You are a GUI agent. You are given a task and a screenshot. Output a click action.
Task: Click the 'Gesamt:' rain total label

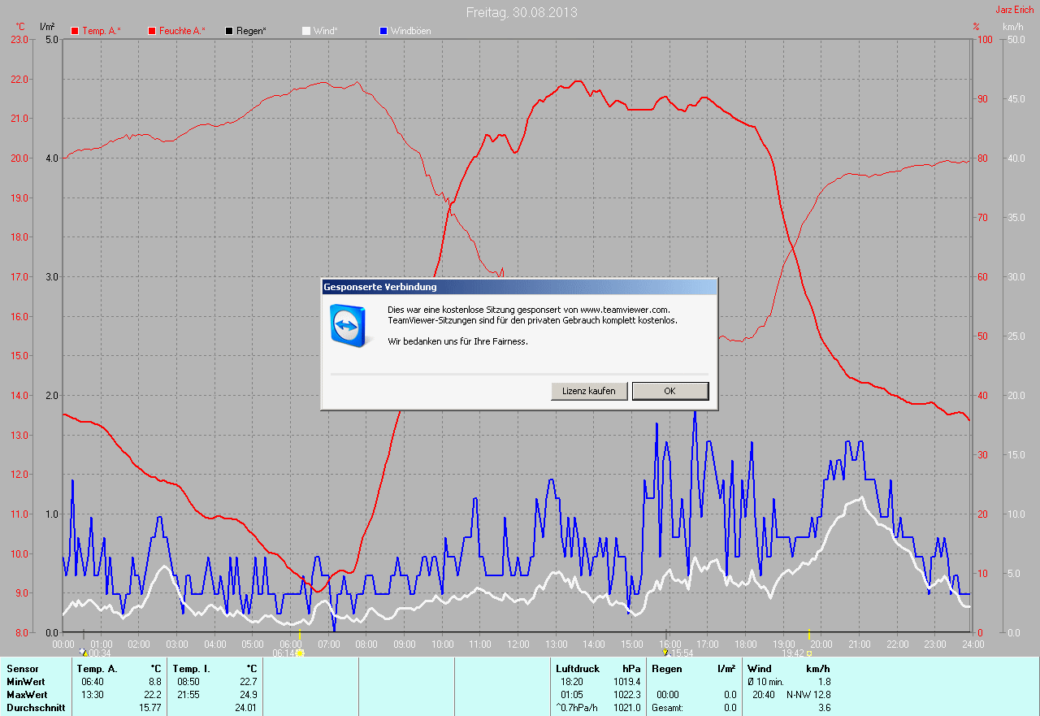tap(667, 708)
